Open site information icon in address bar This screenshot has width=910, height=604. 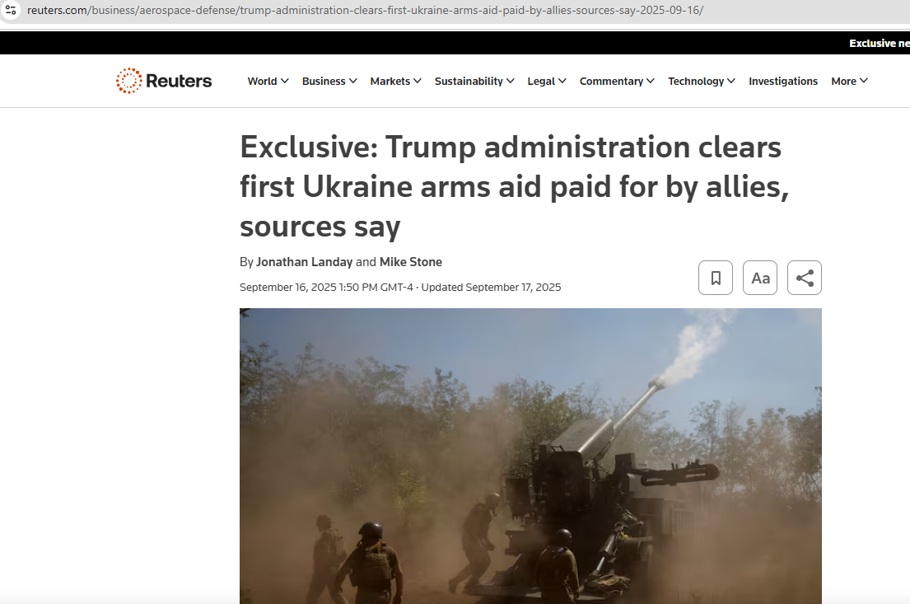11,10
